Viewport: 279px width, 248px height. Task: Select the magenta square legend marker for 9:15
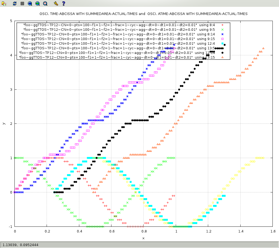coord(222,39)
